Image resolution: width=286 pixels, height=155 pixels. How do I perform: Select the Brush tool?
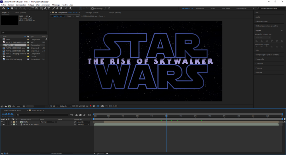[54, 8]
